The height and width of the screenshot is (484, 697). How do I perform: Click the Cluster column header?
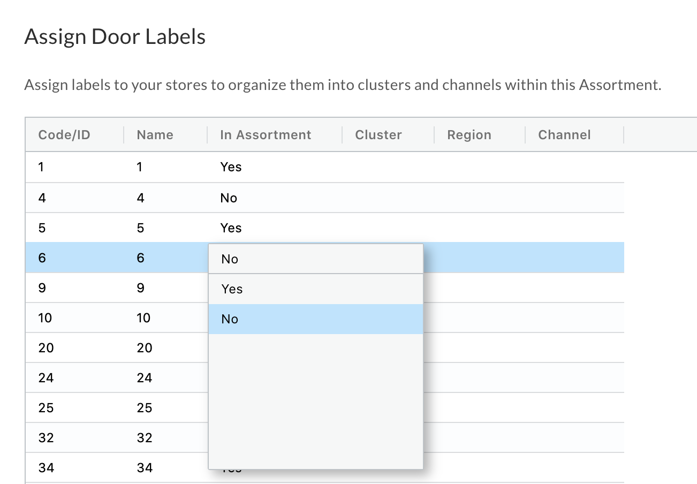click(x=378, y=135)
